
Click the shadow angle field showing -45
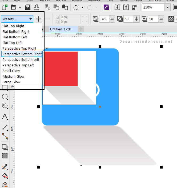pyautogui.click(x=104, y=19)
